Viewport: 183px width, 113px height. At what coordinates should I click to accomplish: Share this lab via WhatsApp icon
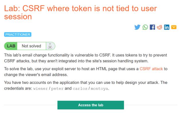pos(145,27)
